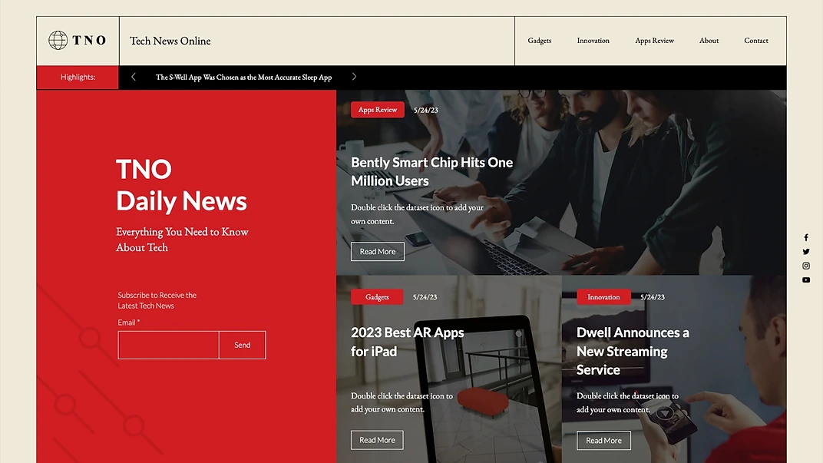Open Twitter via the sidebar icon
Screen dimensions: 823x463
click(805, 251)
